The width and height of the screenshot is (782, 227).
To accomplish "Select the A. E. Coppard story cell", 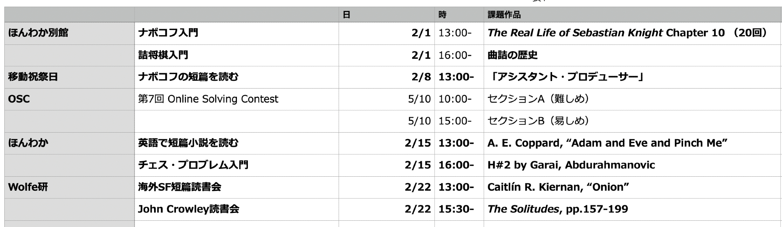I will 632,143.
